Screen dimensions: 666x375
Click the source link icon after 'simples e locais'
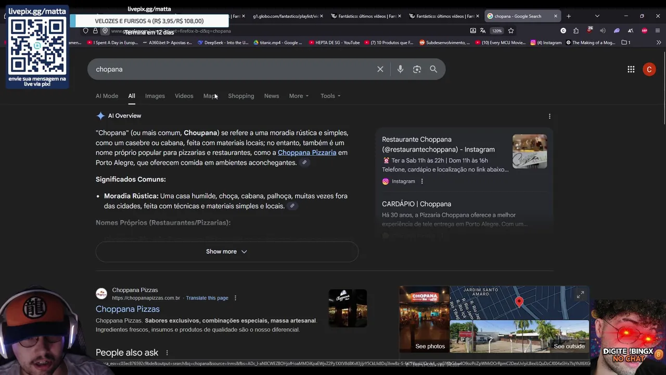tap(292, 206)
